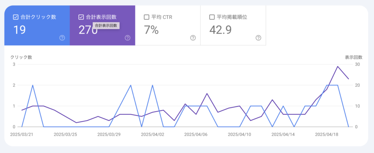The image size is (374, 153).
Task: Click the 42.9 average position value
Action: click(x=221, y=30)
